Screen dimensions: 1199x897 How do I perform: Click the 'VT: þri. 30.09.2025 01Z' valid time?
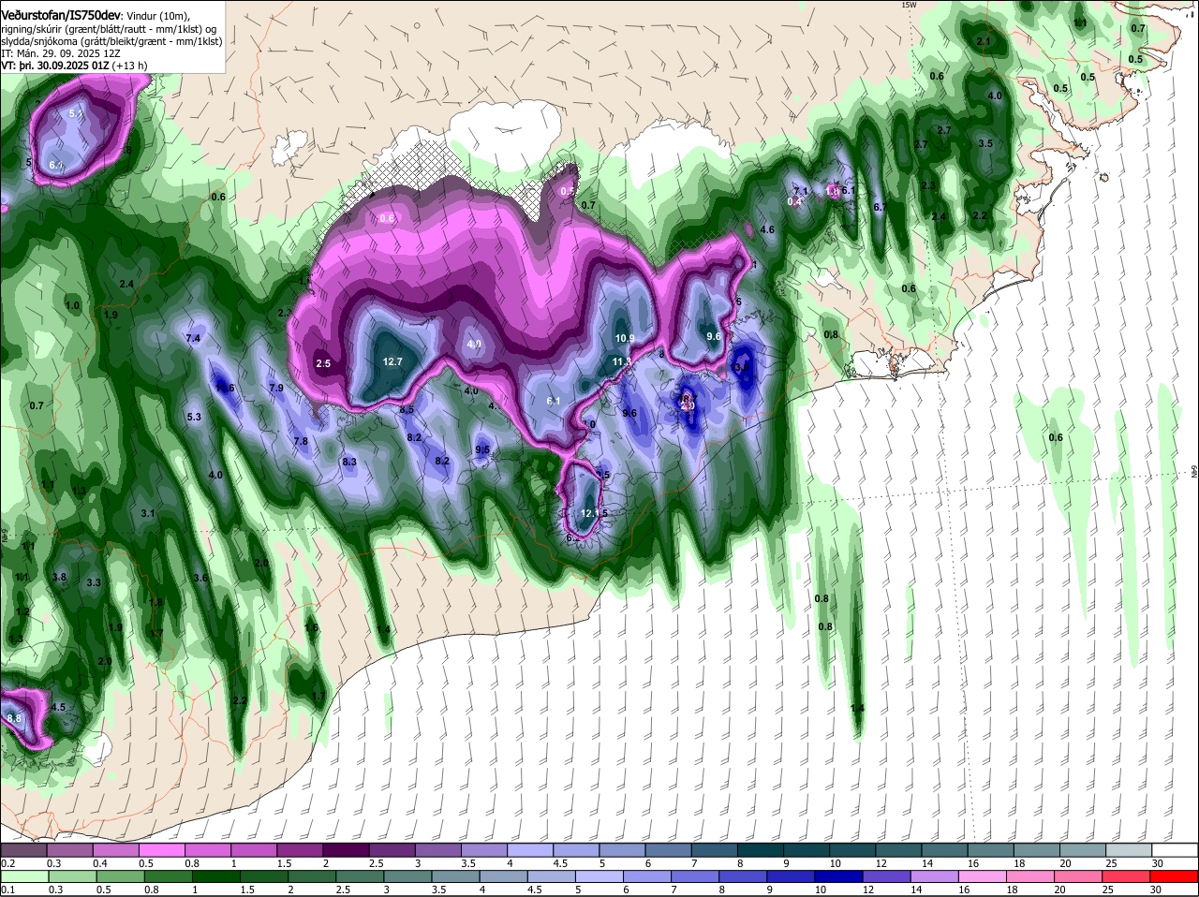55,66
